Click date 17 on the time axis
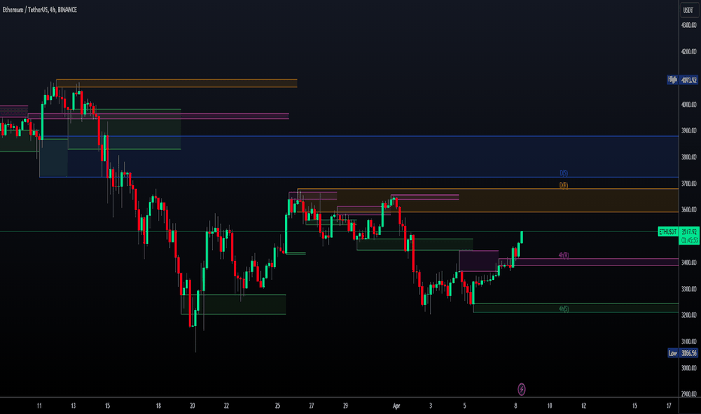The width and height of the screenshot is (701, 414). point(669,406)
